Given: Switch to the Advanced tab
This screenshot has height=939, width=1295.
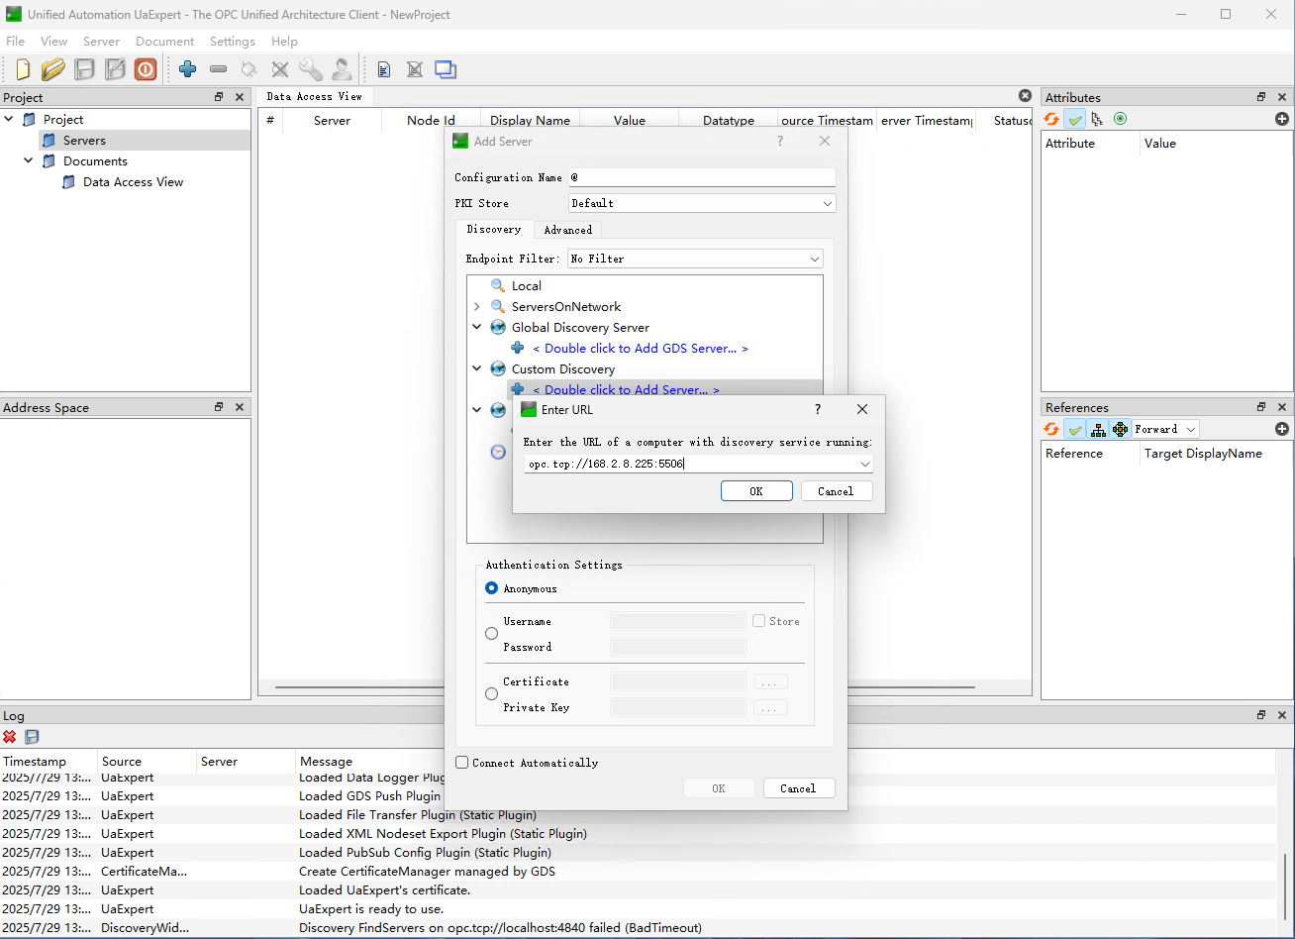Looking at the screenshot, I should point(568,230).
